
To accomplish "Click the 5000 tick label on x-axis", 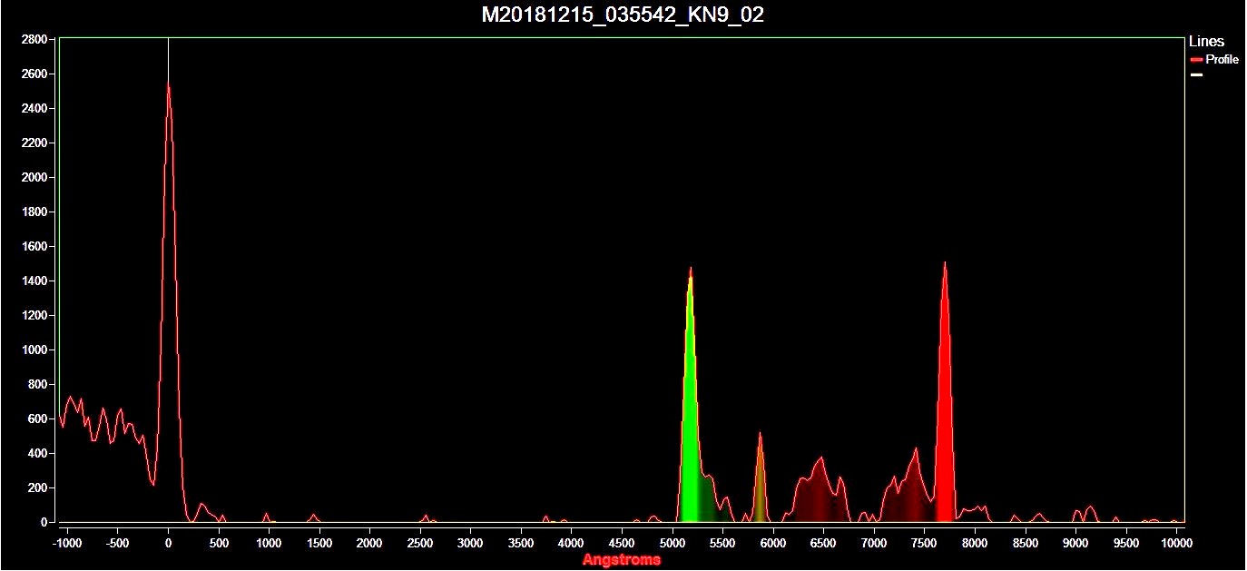I will (x=672, y=543).
